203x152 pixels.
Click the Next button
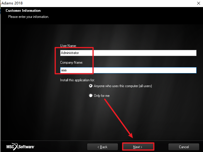point(138,147)
